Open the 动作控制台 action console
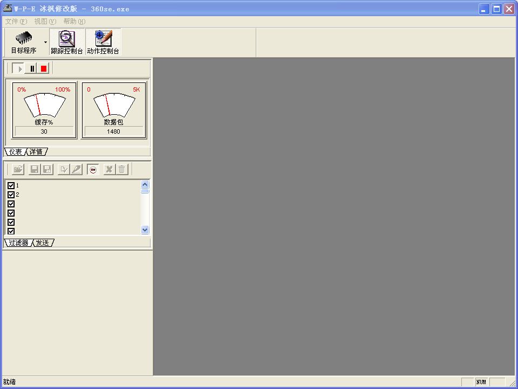The height and width of the screenshot is (389, 518). [x=103, y=42]
